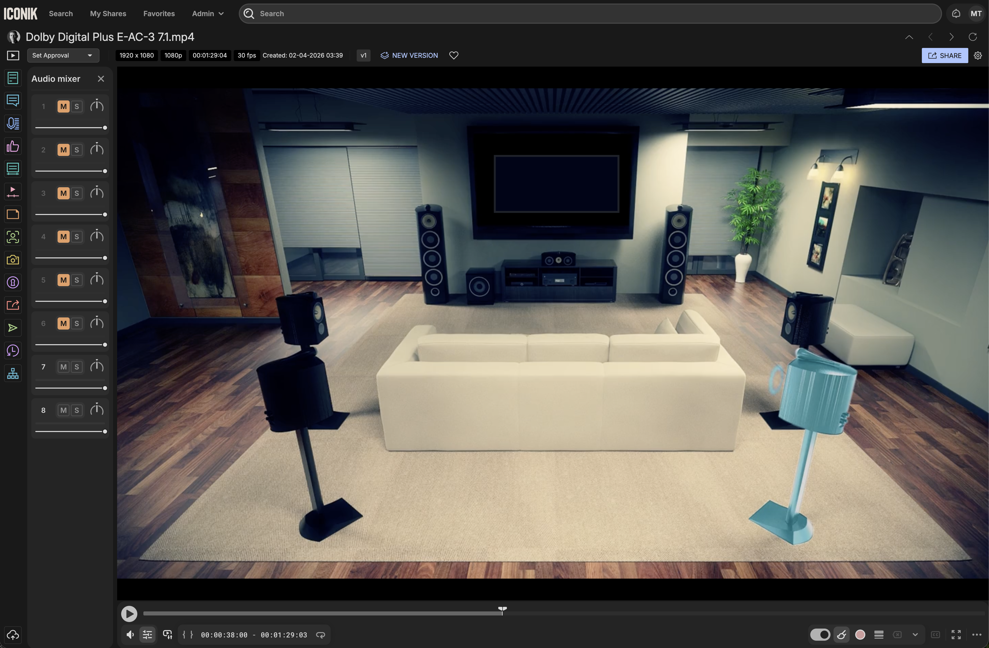Go to My Shares
The width and height of the screenshot is (989, 648).
(108, 14)
